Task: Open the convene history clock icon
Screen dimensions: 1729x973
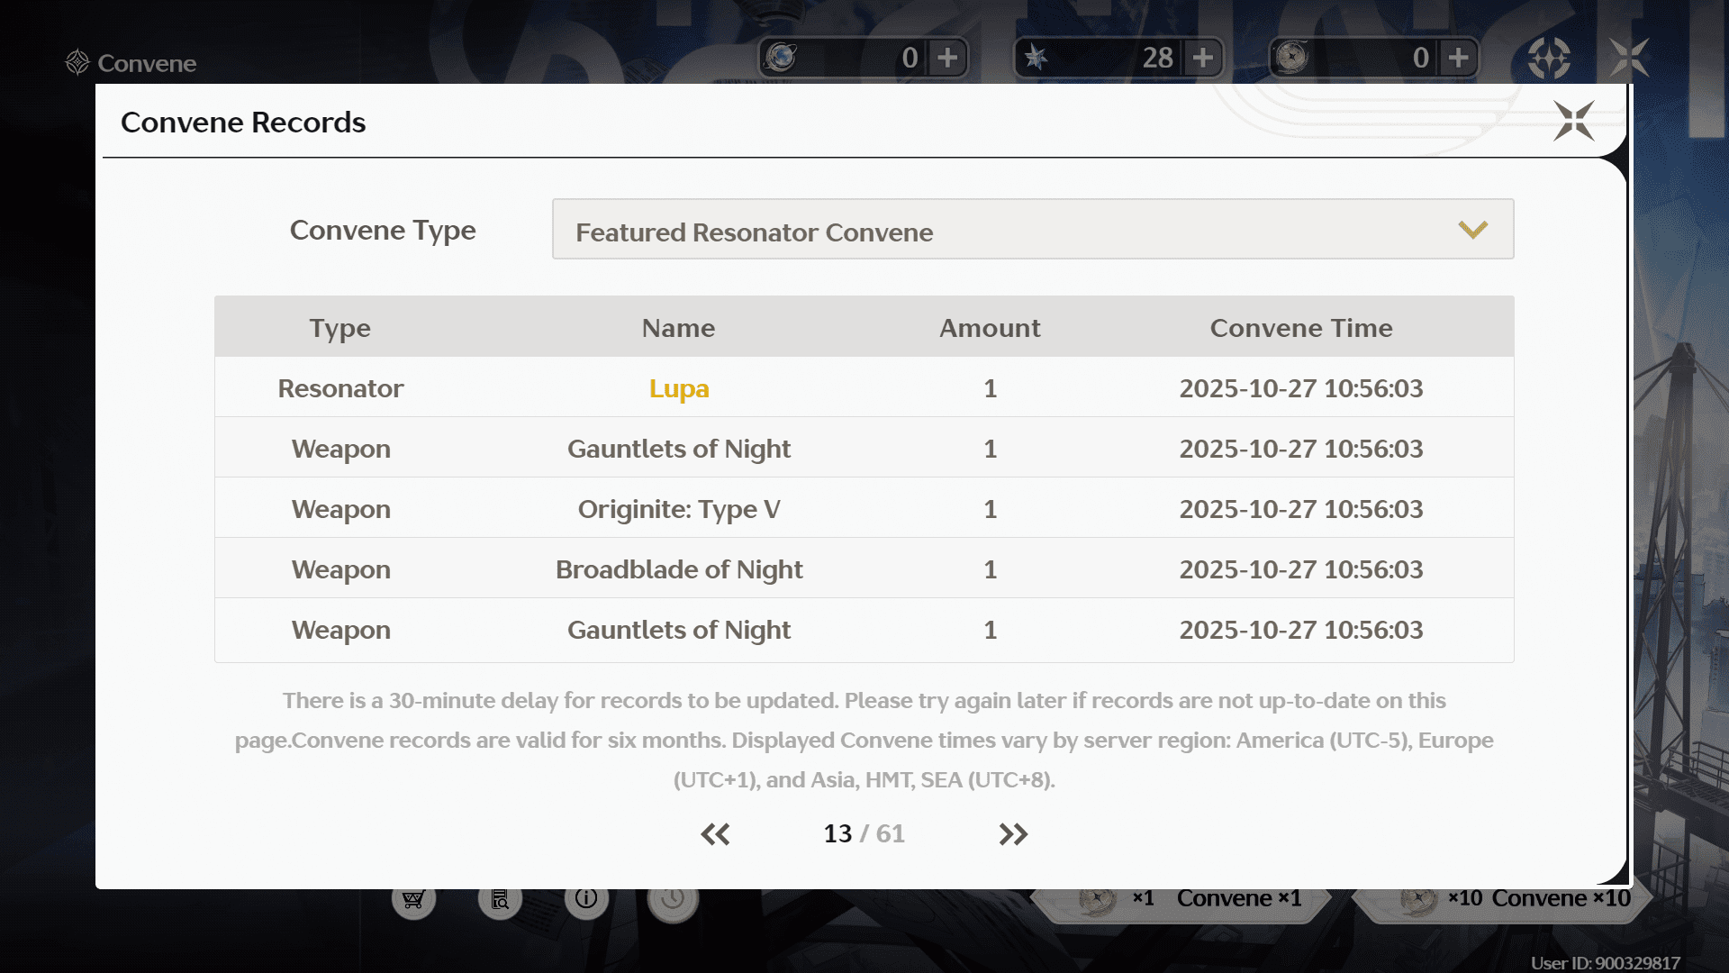Action: coord(673,899)
